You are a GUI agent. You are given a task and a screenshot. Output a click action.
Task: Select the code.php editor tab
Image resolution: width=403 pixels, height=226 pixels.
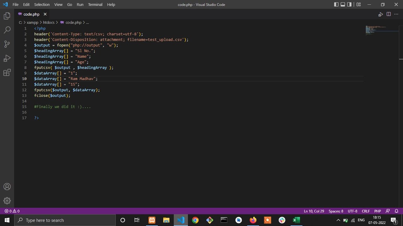coord(31,14)
